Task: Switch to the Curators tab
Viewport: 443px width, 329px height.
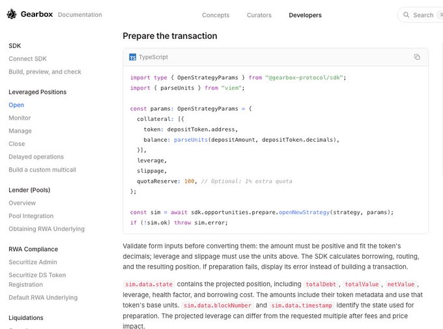Action: [x=259, y=15]
